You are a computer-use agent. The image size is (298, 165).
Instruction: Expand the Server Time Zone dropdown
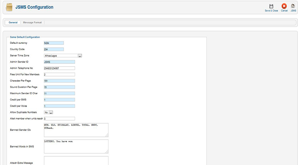(x=63, y=56)
